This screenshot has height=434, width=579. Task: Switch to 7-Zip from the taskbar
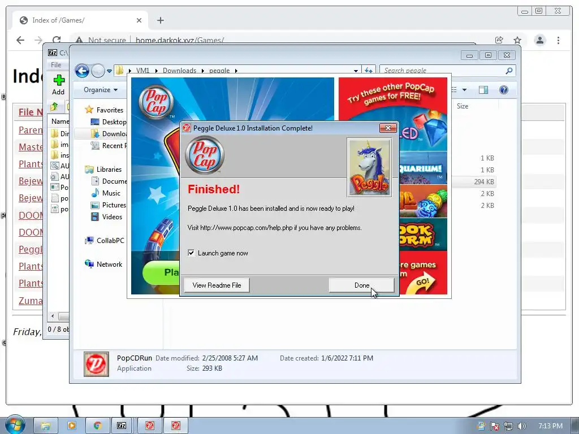pos(122,426)
